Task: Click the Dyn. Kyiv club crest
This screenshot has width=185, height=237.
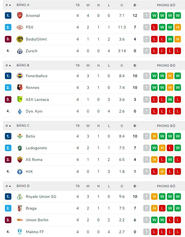Action: (x=19, y=111)
